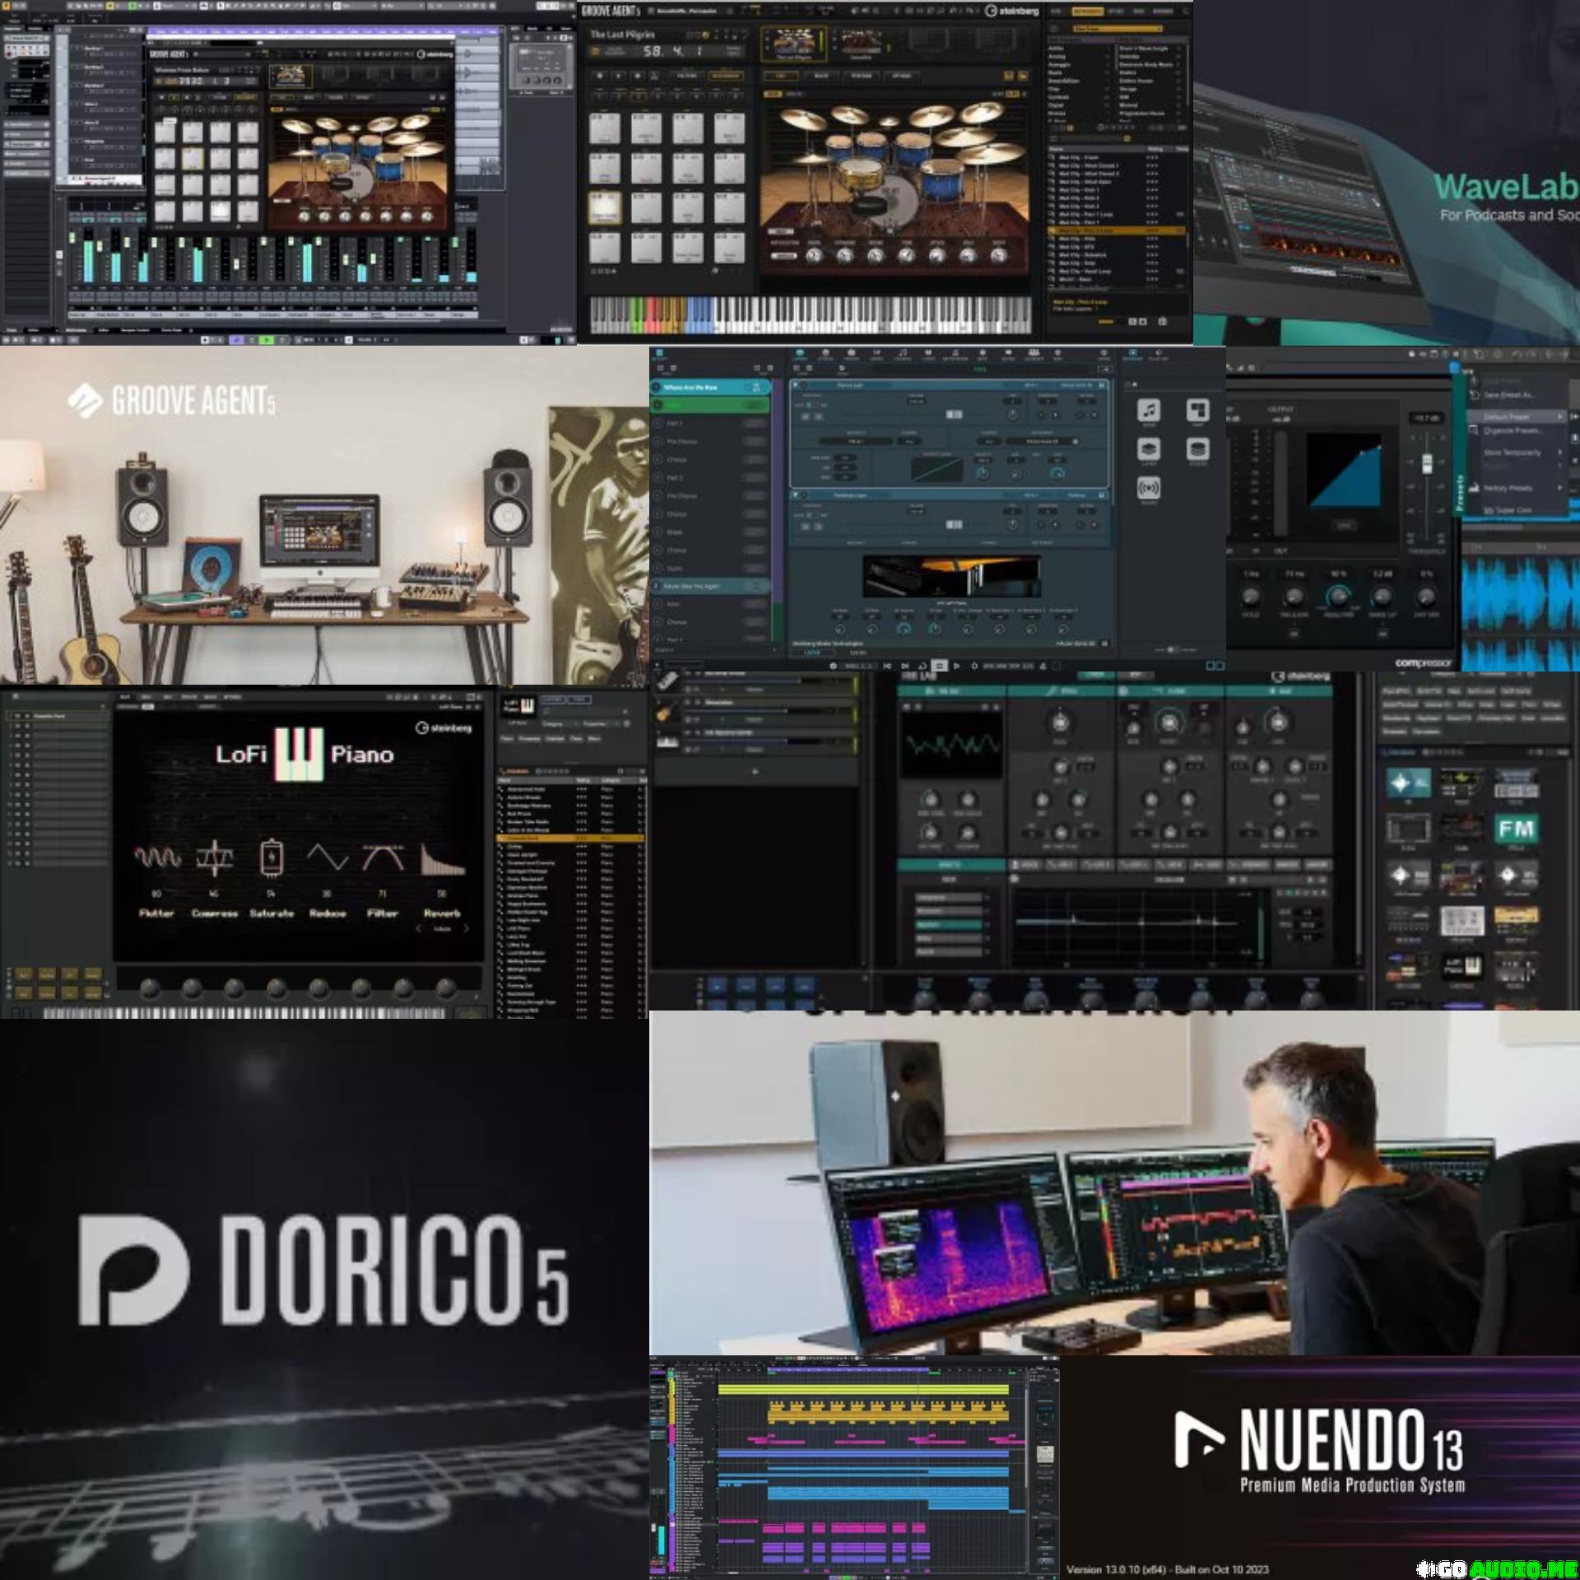Open the orange filter dropdown in Groove Agent browser
The width and height of the screenshot is (1580, 1580).
1118,28
